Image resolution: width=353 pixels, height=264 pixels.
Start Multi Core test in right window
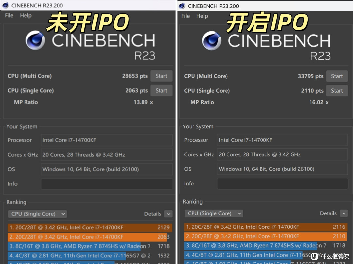(337, 76)
